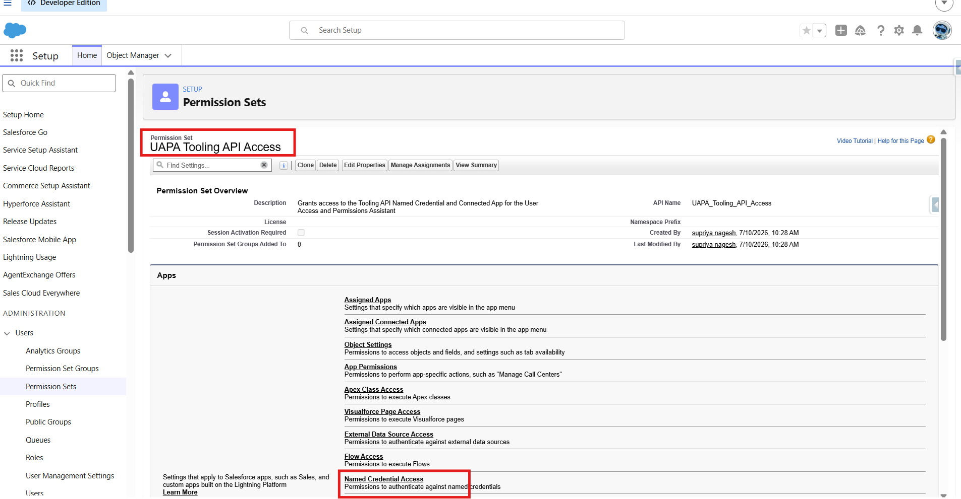Open the help question mark icon
961x499 pixels.
click(880, 31)
